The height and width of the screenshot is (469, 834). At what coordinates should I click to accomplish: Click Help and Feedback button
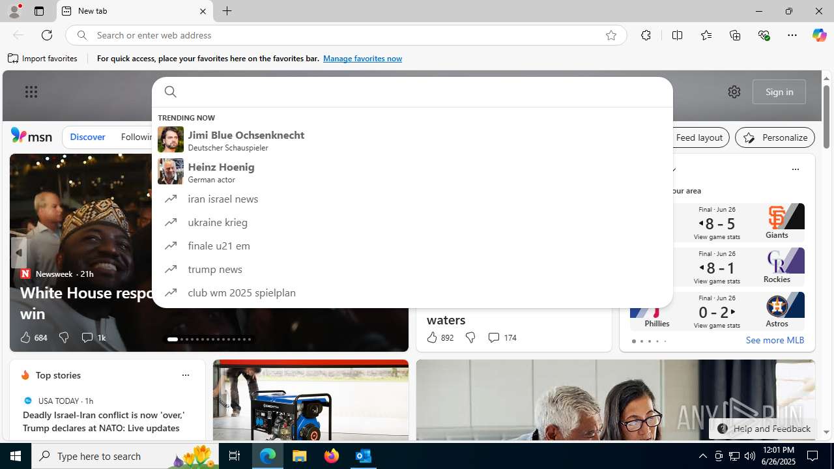click(x=764, y=429)
